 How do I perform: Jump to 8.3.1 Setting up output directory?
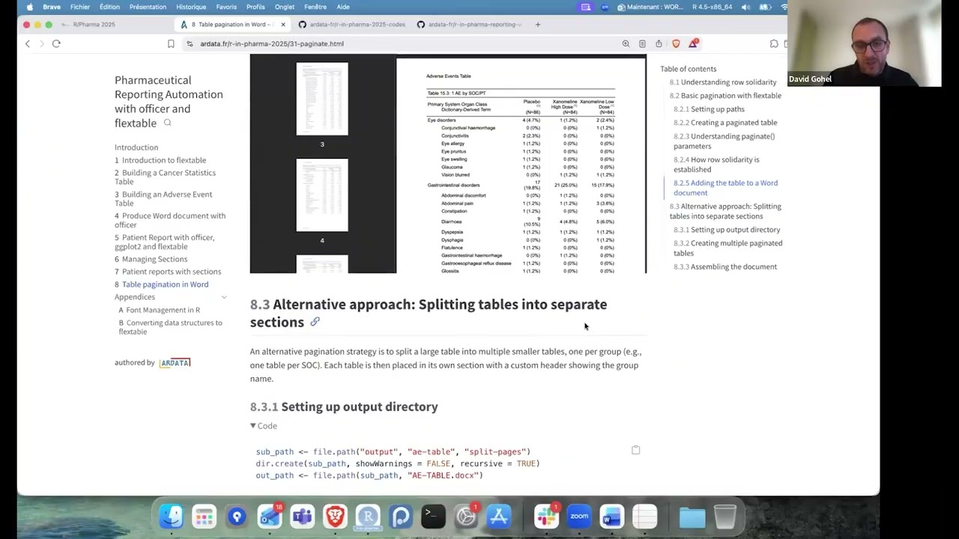point(727,230)
